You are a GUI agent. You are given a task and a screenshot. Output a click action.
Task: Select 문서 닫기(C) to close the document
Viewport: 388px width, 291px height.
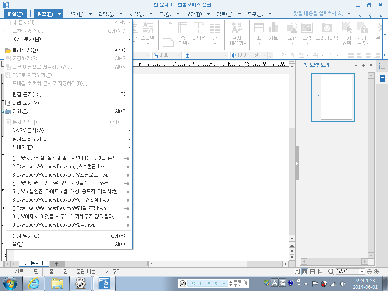(69, 236)
